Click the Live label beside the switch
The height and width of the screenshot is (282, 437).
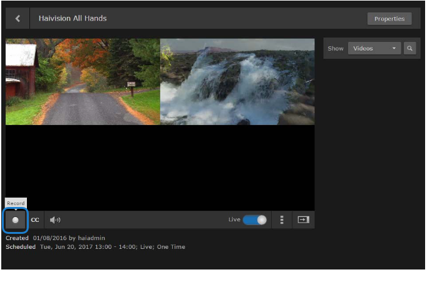(x=234, y=220)
